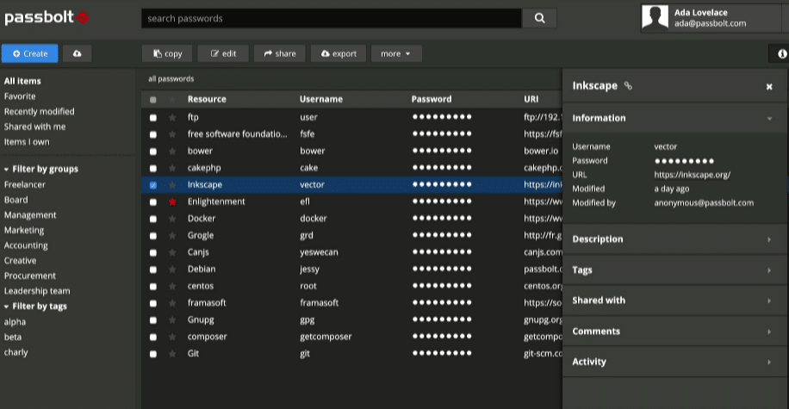Star the Grogle resource

pos(172,235)
